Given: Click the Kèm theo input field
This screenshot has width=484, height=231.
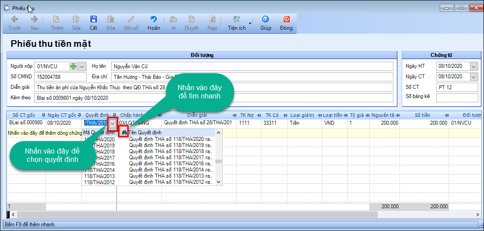Looking at the screenshot, I should tap(214, 98).
